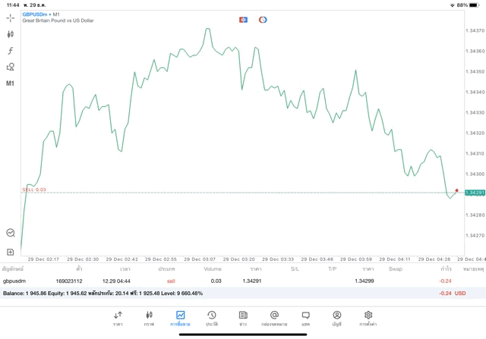Select the highlighted Trade tab

[180, 319]
